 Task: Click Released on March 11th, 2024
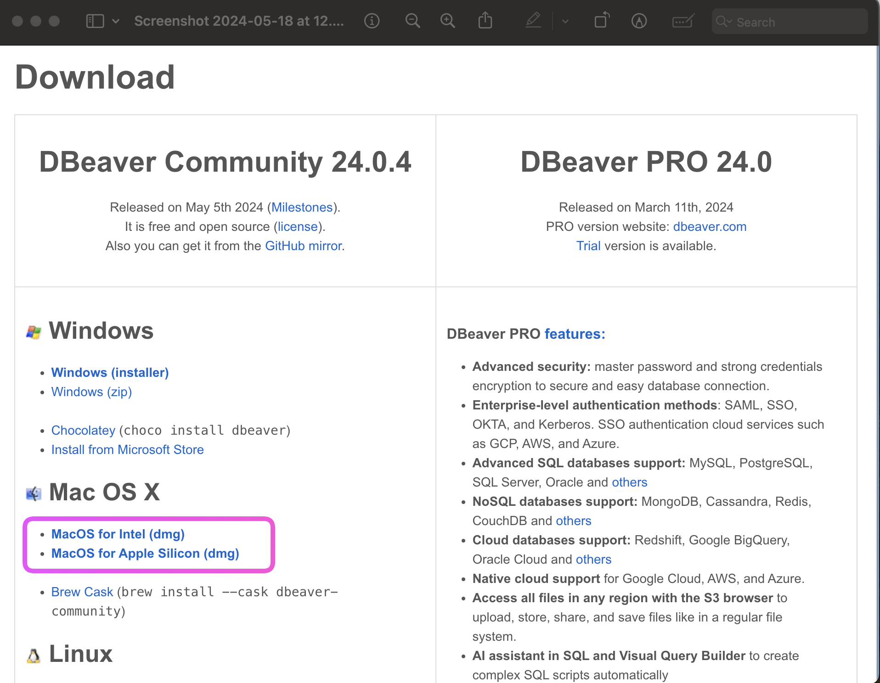click(646, 207)
